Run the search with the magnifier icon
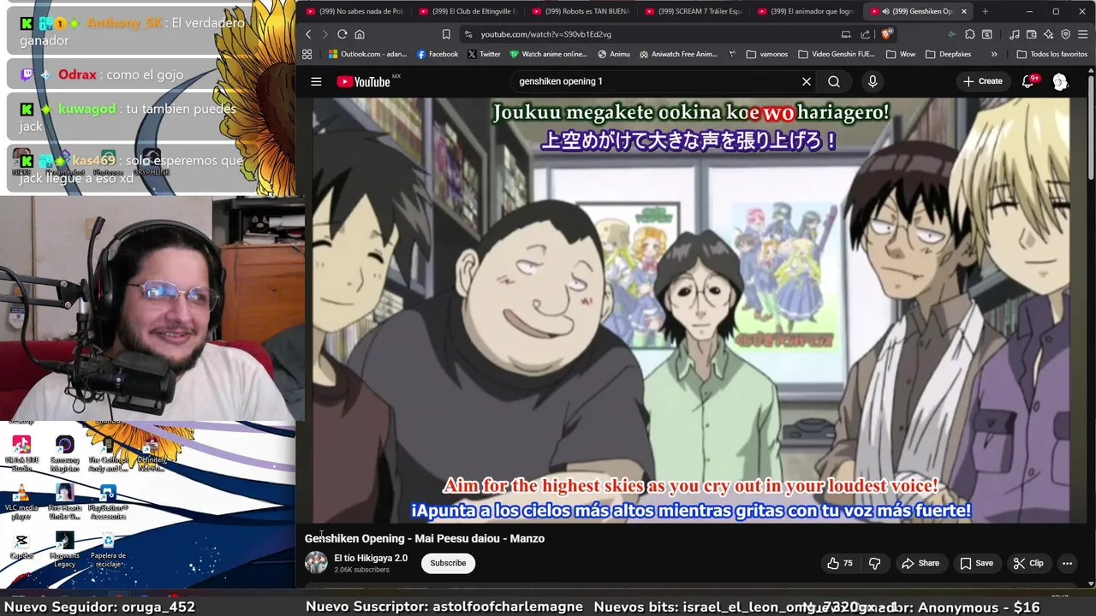The image size is (1096, 616). [x=833, y=81]
